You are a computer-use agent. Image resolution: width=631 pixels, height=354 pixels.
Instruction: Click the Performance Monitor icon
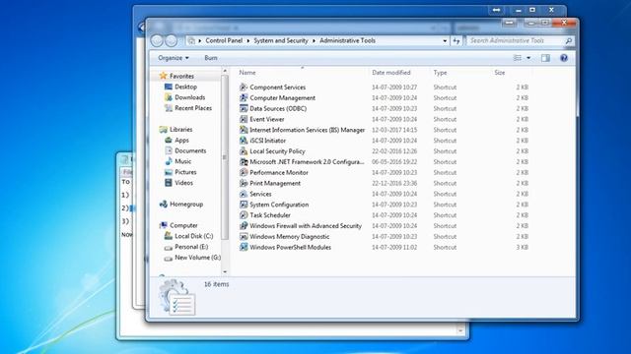244,173
